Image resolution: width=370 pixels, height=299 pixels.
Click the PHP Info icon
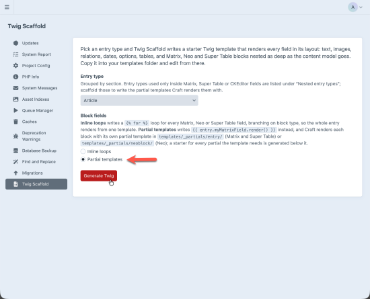(x=16, y=77)
